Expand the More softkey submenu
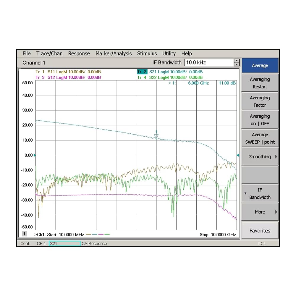This screenshot has height=296, width=296. tap(260, 212)
